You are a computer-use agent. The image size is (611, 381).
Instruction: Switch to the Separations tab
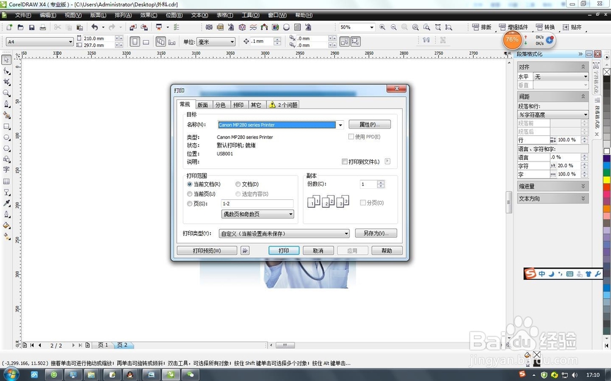[221, 105]
